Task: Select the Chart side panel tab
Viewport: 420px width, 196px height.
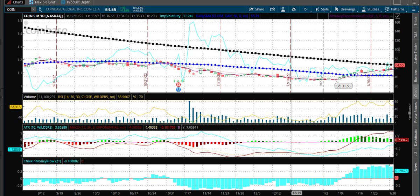Action: (416, 92)
